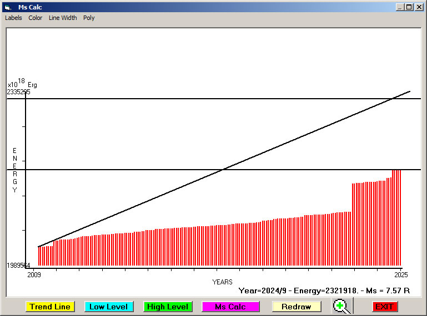Click the YEARS axis title

tap(222, 282)
